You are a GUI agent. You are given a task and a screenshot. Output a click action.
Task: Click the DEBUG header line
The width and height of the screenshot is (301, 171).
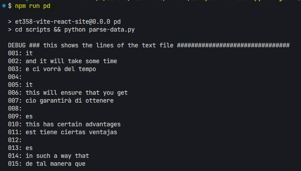pyautogui.click(x=149, y=45)
